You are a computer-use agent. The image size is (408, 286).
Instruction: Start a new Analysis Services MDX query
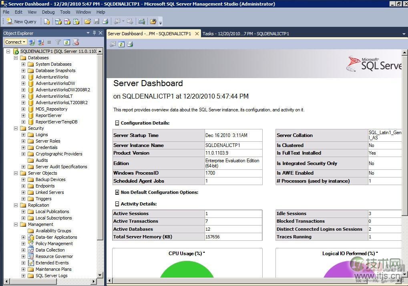click(58, 22)
